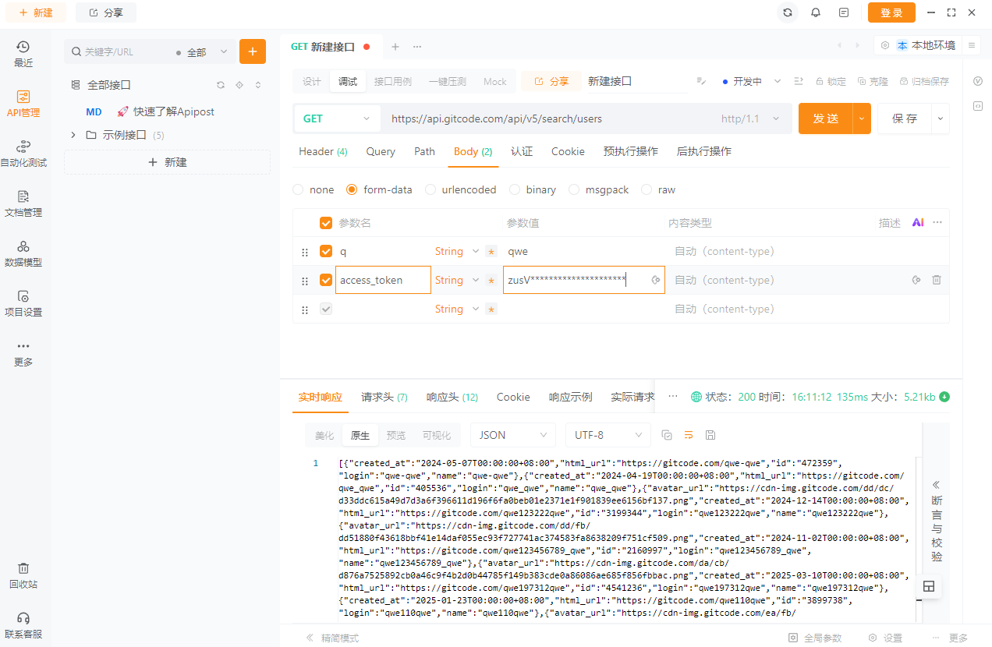Screen dimensions: 992x647
Task: Switch to the 认证 auth tab
Action: 522,151
